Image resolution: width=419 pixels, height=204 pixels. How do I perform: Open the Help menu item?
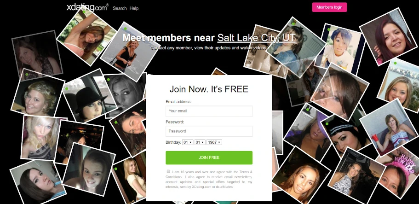click(x=134, y=8)
